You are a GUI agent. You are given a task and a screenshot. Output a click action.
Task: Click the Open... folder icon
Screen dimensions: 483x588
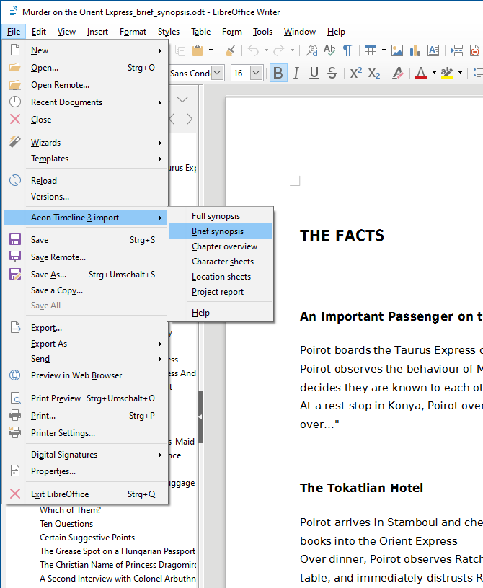15,68
